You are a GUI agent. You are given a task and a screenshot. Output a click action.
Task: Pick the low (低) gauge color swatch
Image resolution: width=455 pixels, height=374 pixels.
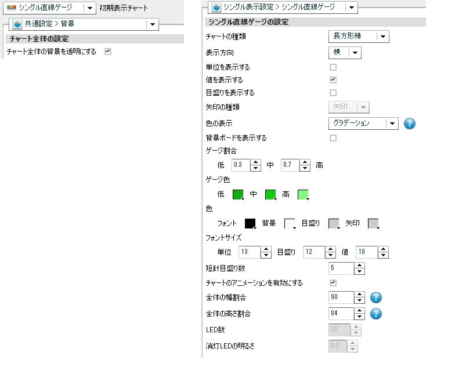click(x=238, y=195)
